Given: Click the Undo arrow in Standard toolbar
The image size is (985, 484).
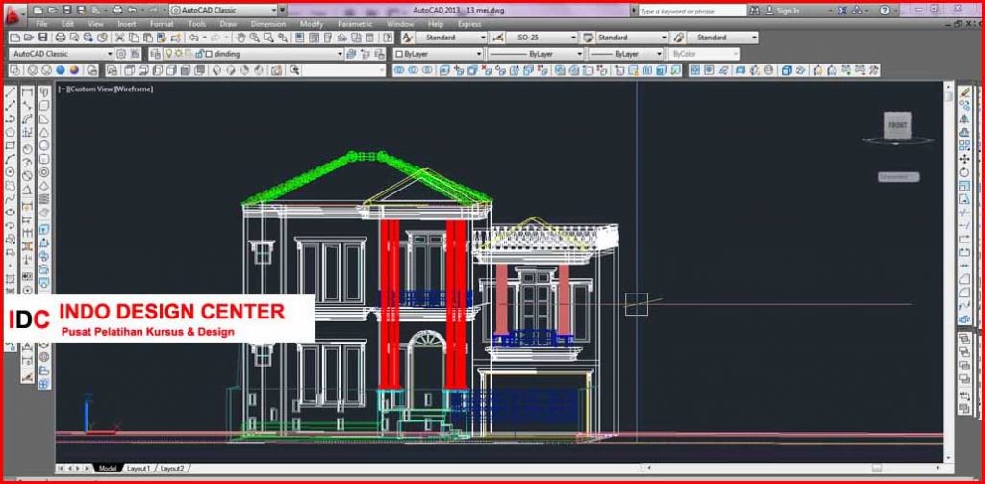Looking at the screenshot, I should point(194,38).
